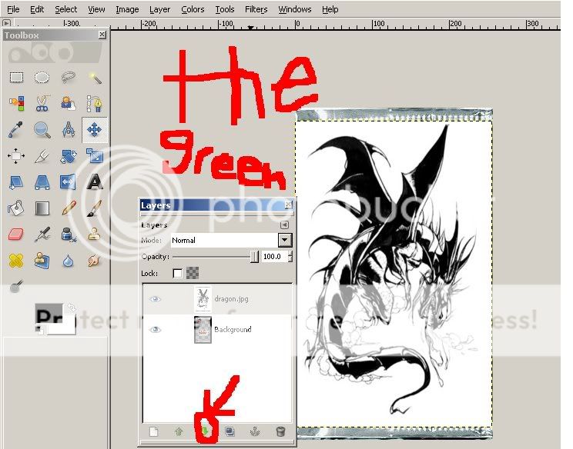Activate the Eraser tool
The width and height of the screenshot is (573, 449).
[16, 234]
